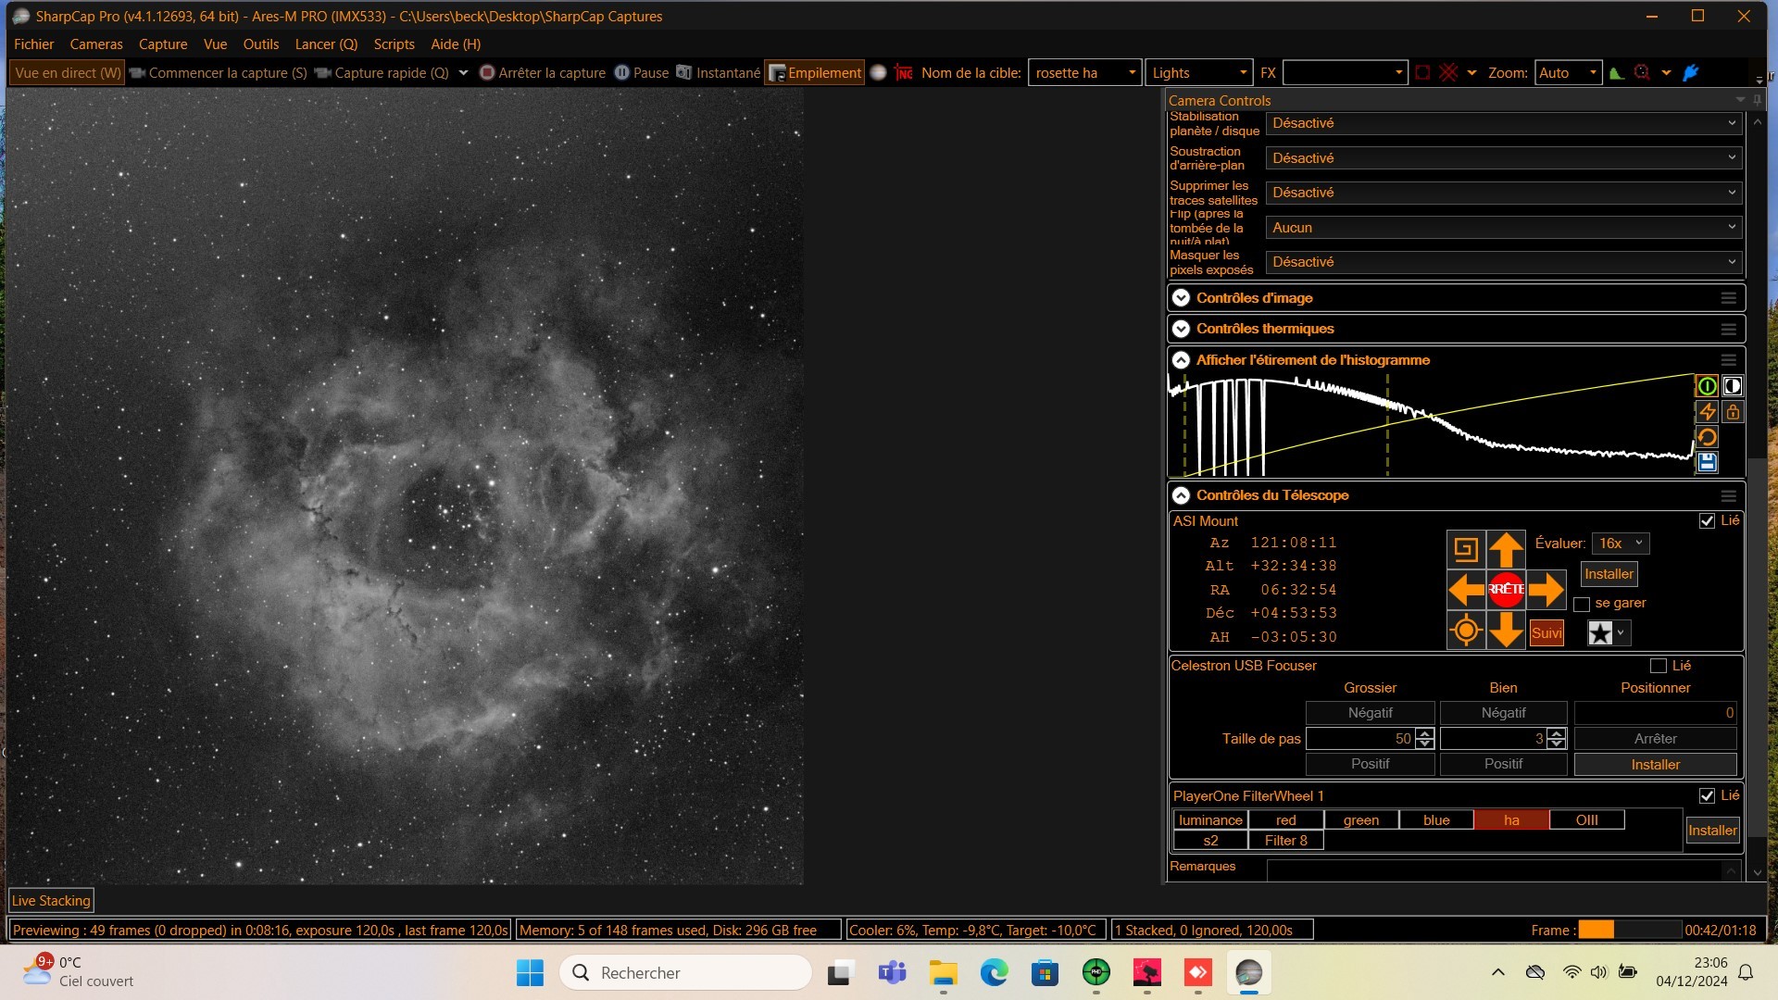Click Installer button in ASI Mount section
The height and width of the screenshot is (1000, 1778).
pos(1609,574)
